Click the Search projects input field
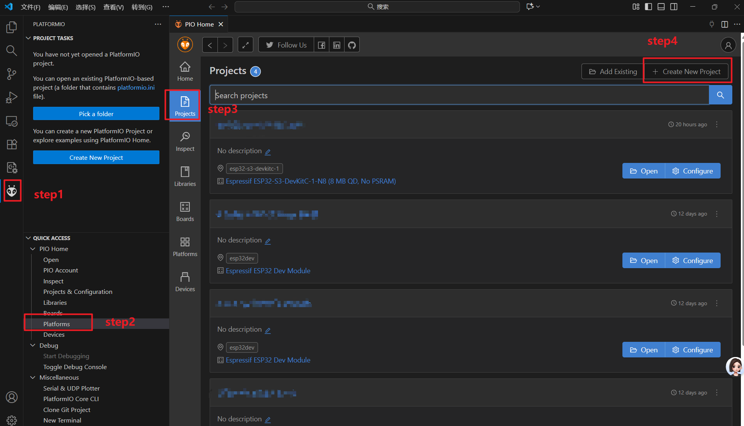Viewport: 744px width, 426px height. click(448, 95)
